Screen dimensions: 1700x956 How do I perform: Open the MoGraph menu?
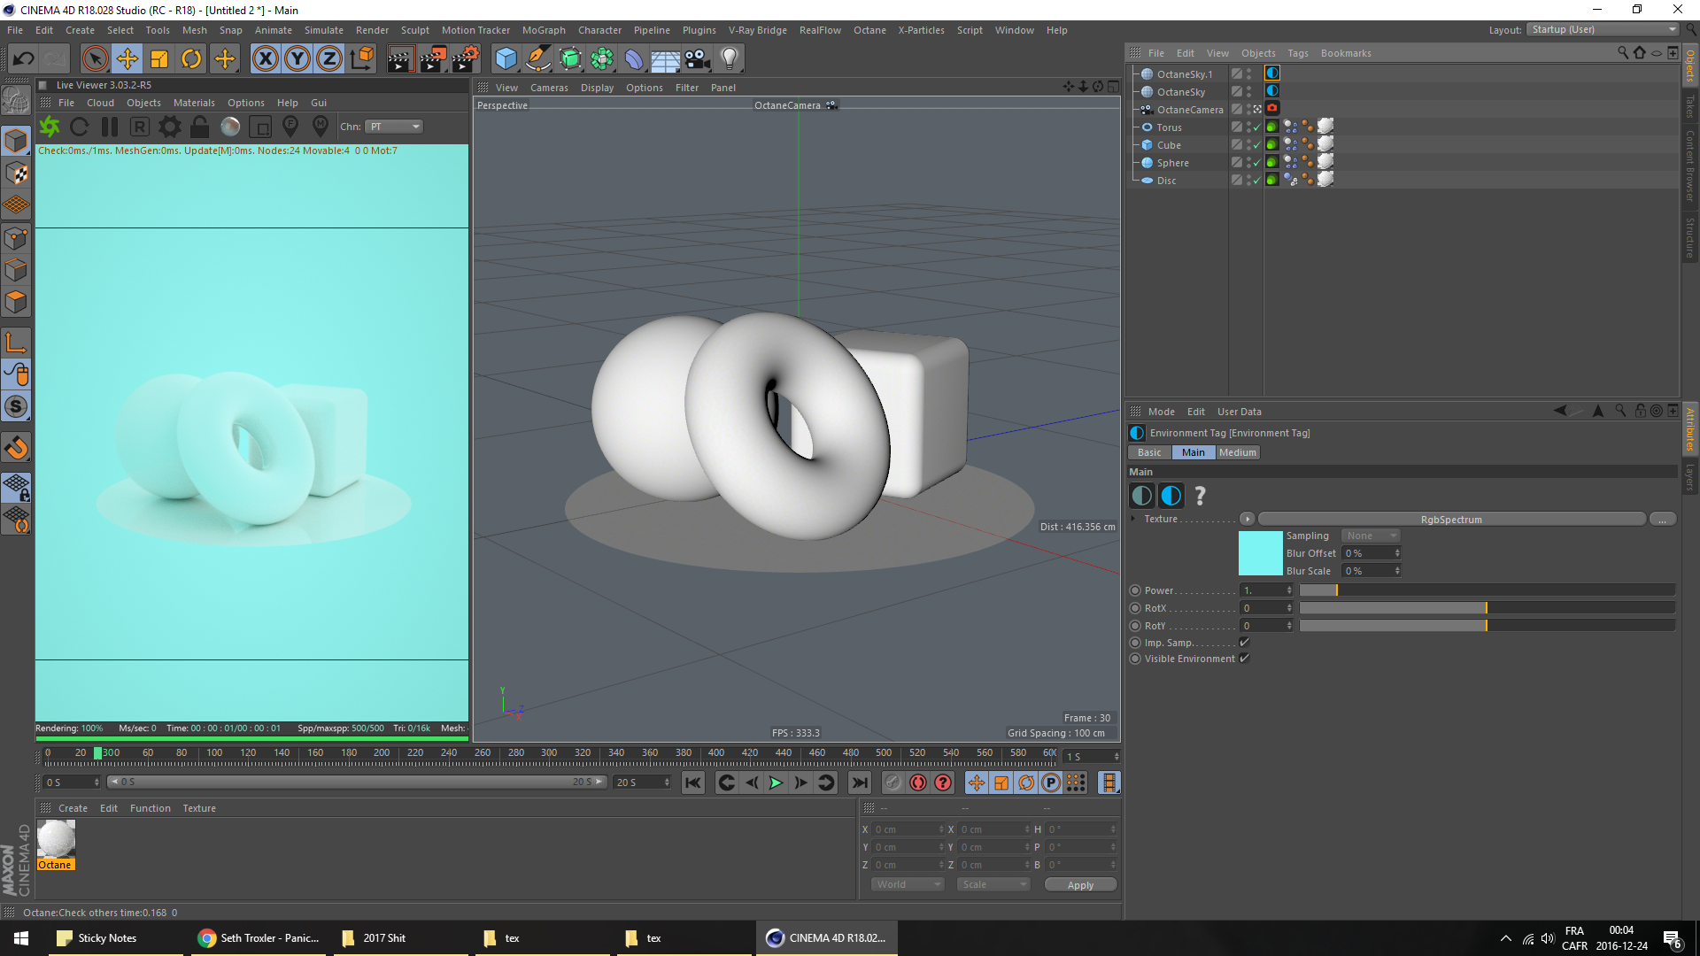tap(543, 30)
